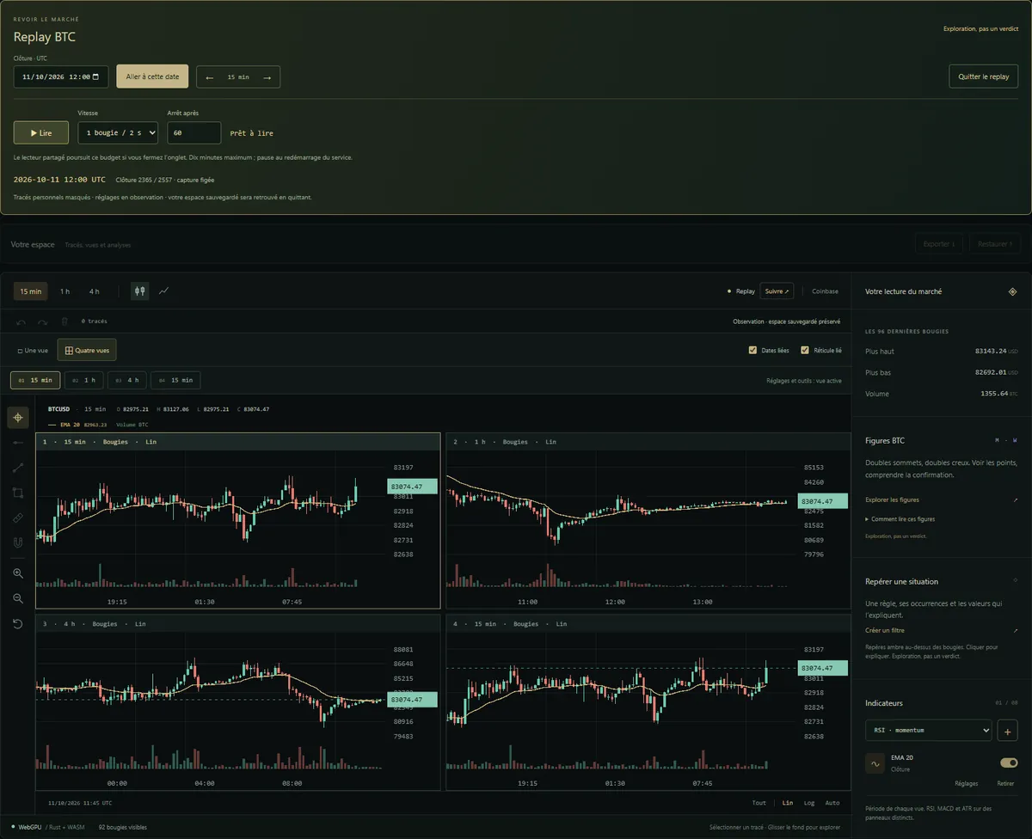Set scale to Log
The height and width of the screenshot is (839, 1032).
point(809,803)
